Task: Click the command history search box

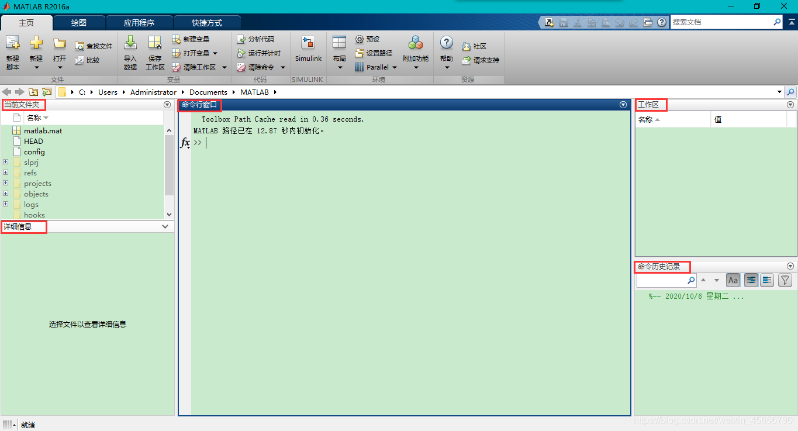Action: click(x=666, y=281)
